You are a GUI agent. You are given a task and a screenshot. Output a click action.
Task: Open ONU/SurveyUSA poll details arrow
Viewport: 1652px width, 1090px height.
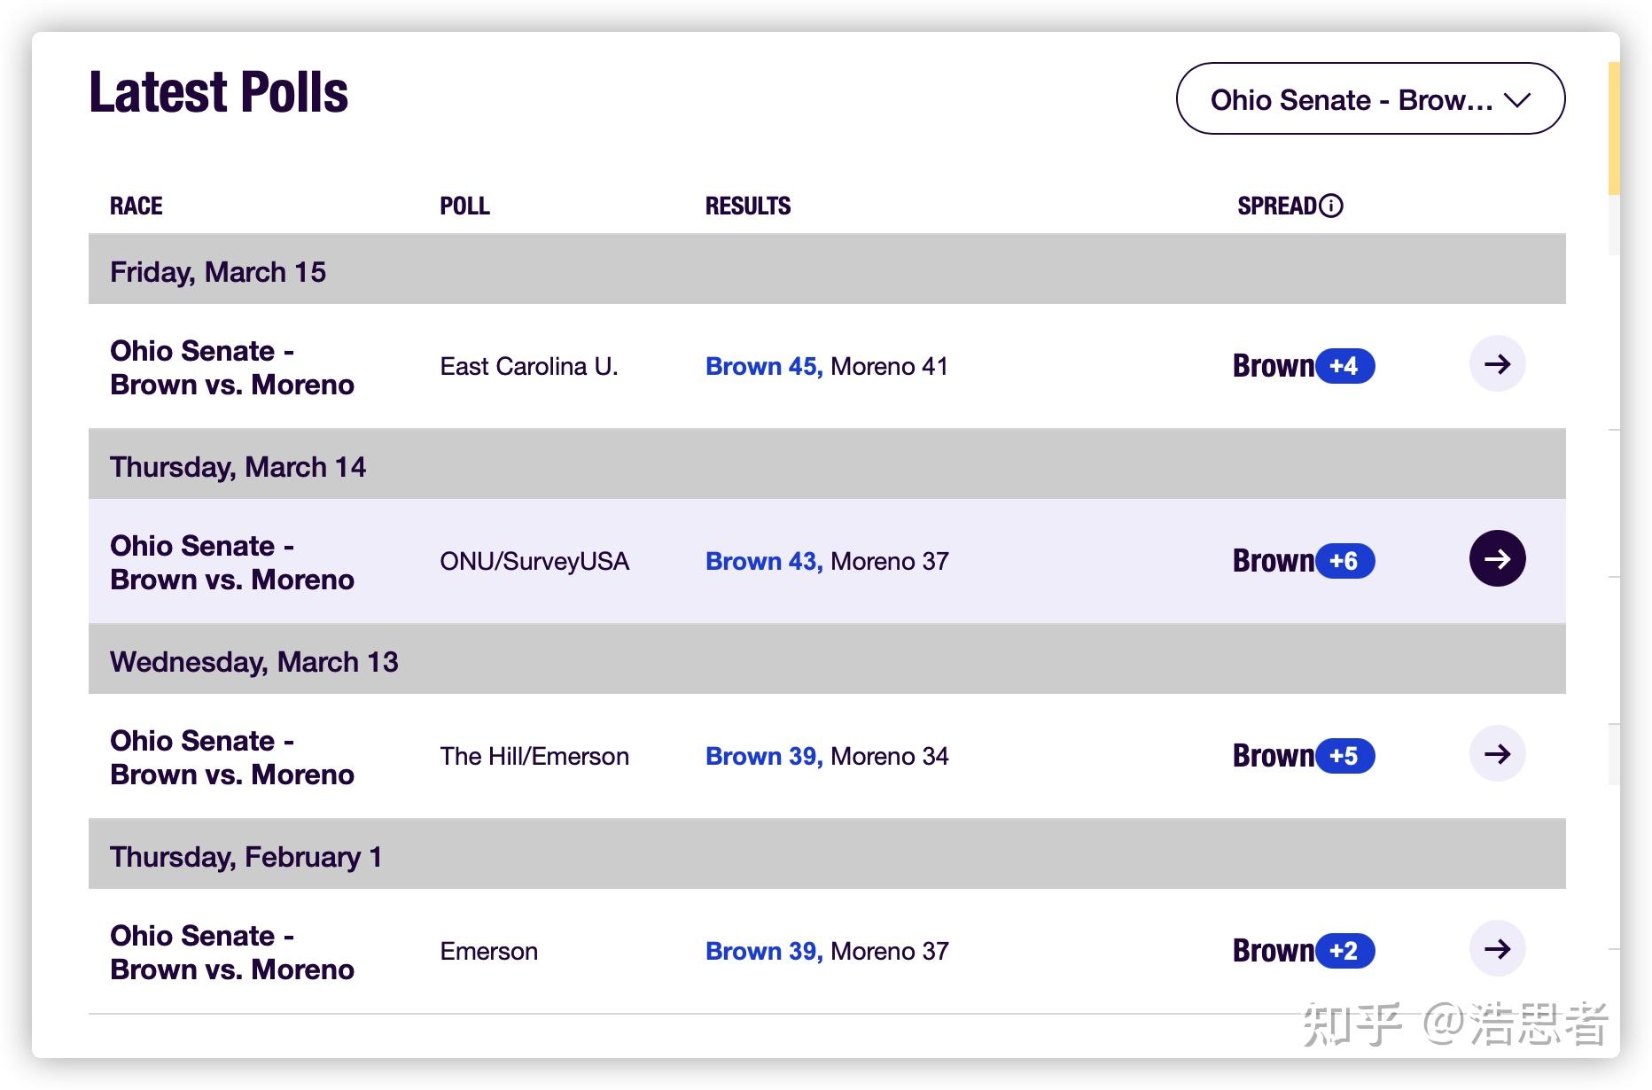point(1497,558)
